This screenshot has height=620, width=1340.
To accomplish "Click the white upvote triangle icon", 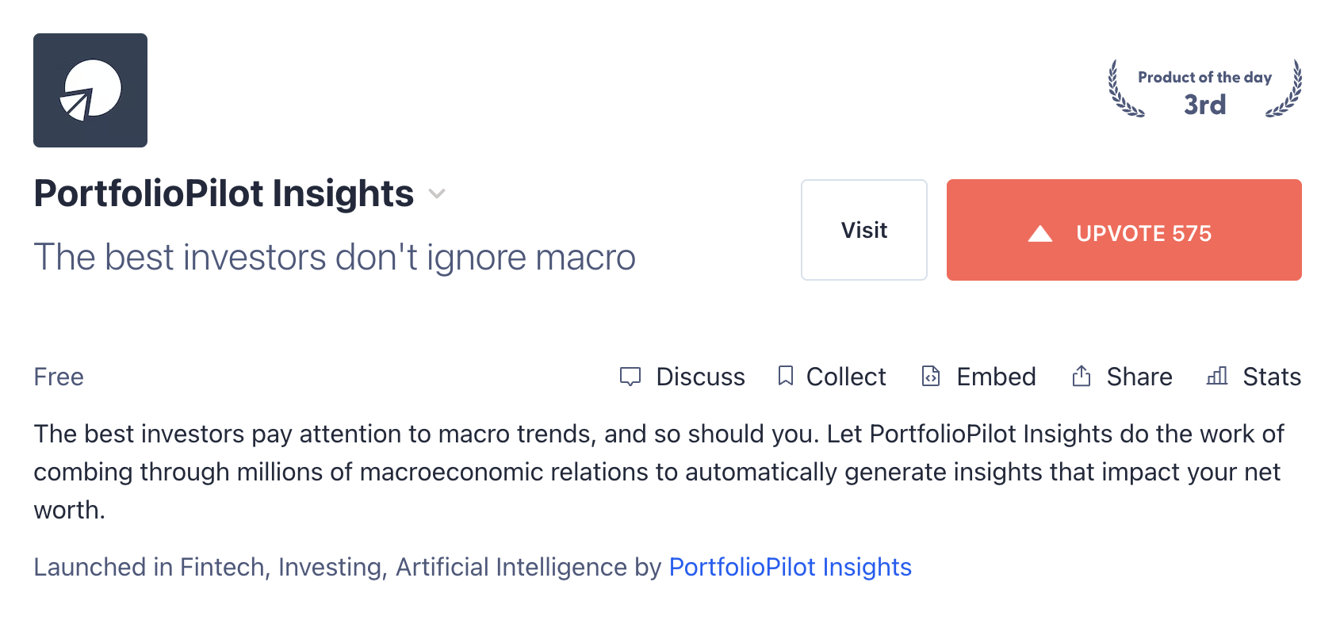I will tap(1039, 233).
